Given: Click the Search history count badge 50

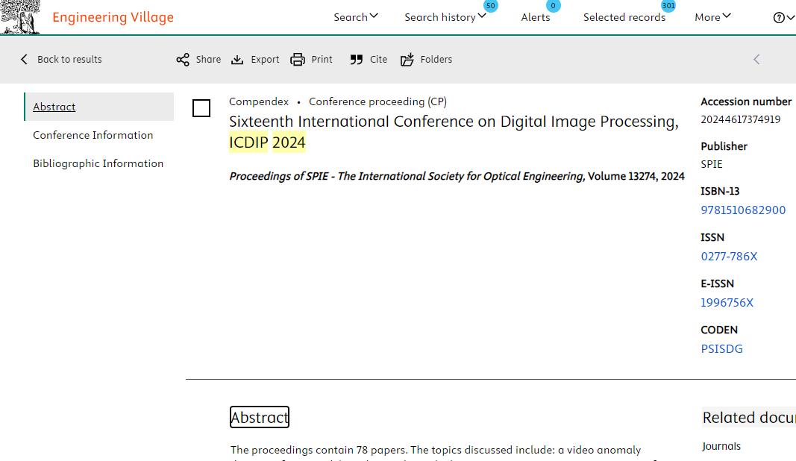Looking at the screenshot, I should point(490,5).
